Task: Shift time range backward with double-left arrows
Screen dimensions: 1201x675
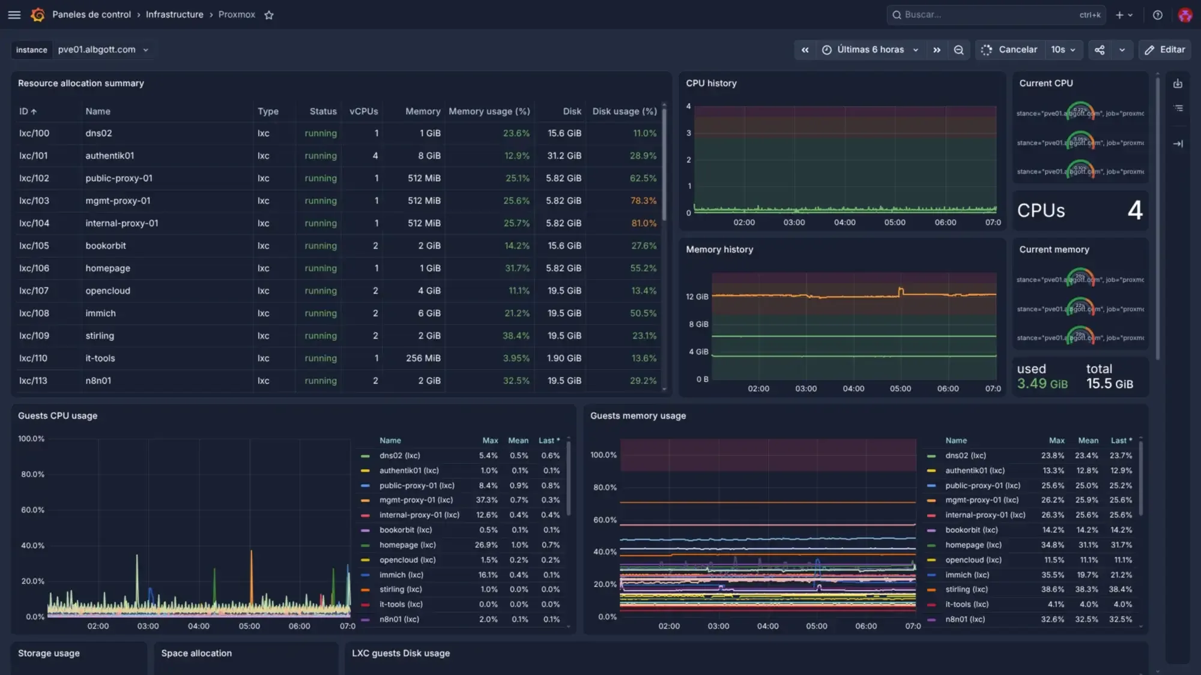Action: [805, 50]
